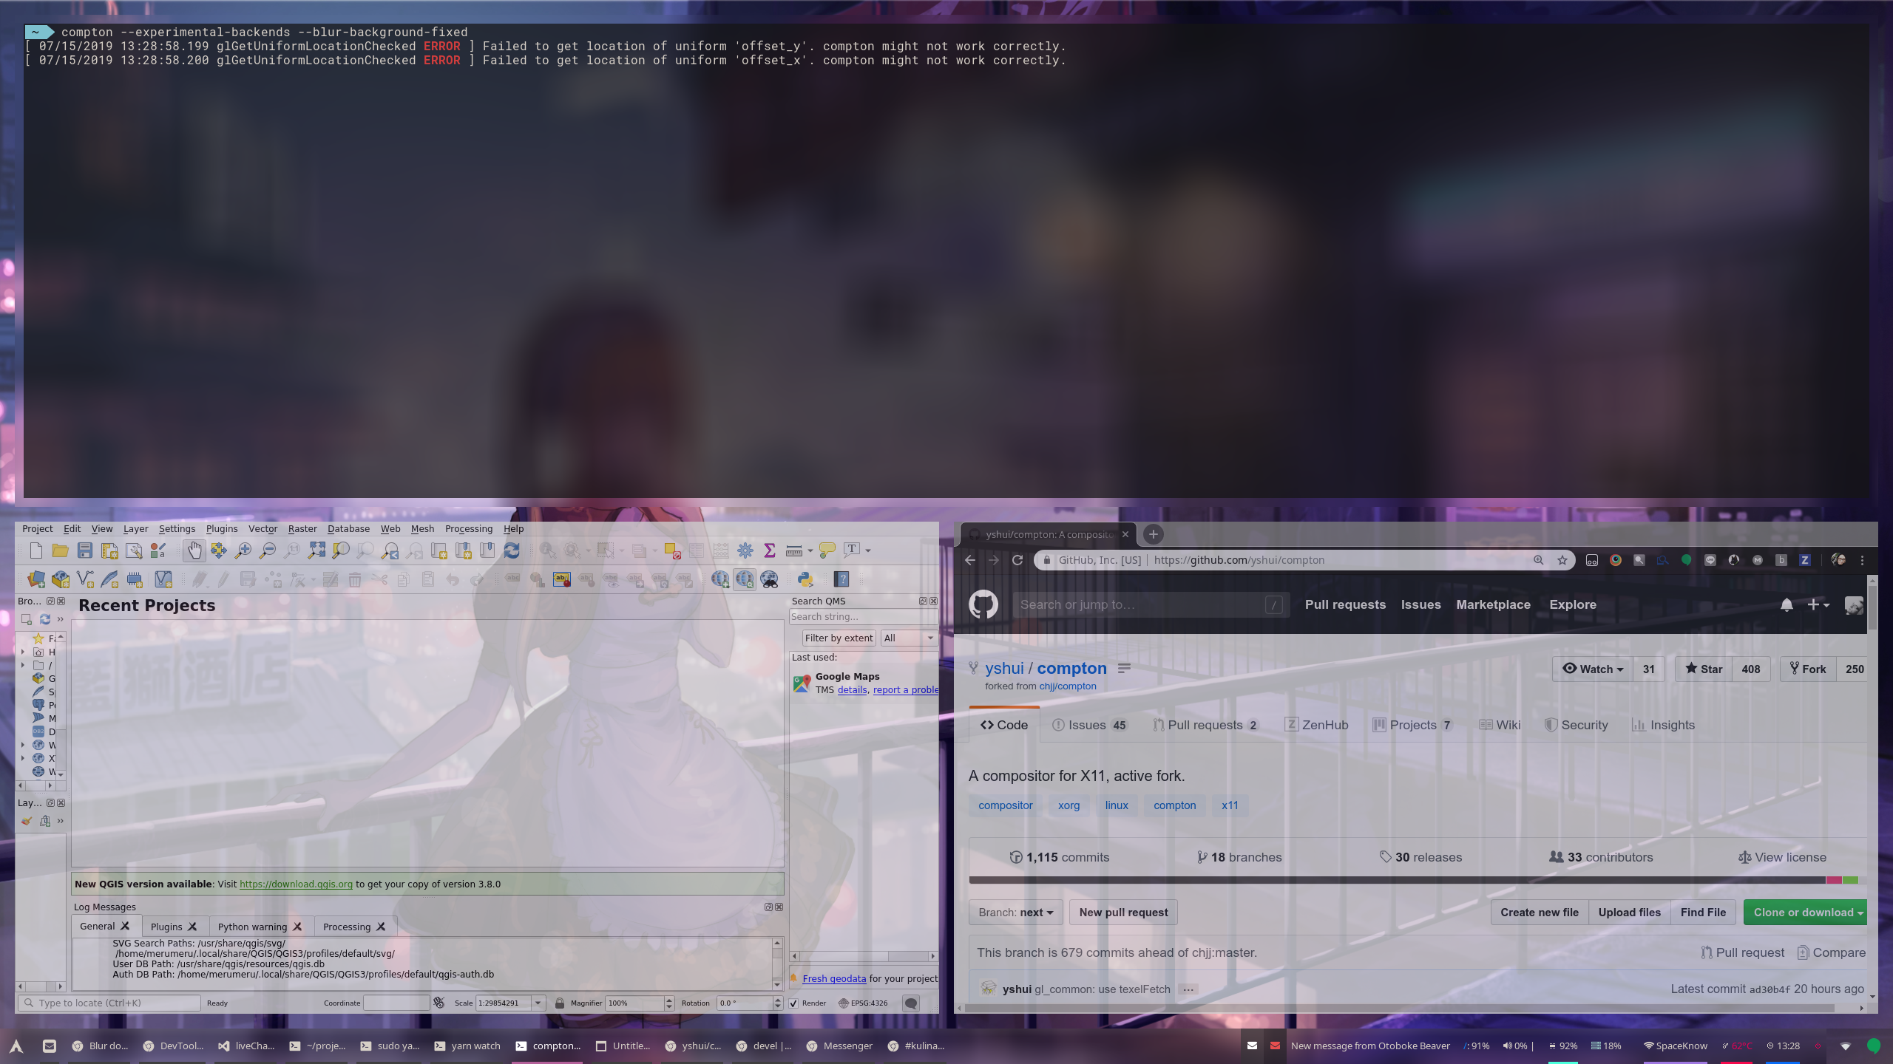Click the Star button
This screenshot has height=1064, width=1893.
click(1704, 669)
